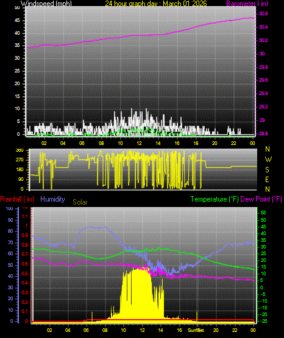Click the 0.5 rainfall axis value
Screen dimensions: 284x338
[x=25, y=273]
